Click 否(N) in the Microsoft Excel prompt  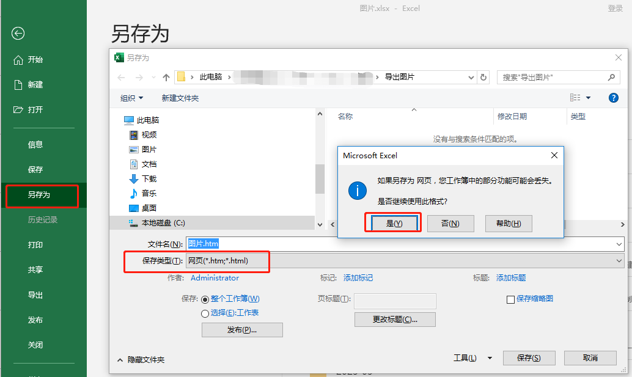point(450,224)
